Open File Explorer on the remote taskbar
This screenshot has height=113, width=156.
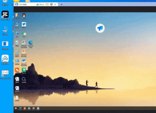(33, 108)
